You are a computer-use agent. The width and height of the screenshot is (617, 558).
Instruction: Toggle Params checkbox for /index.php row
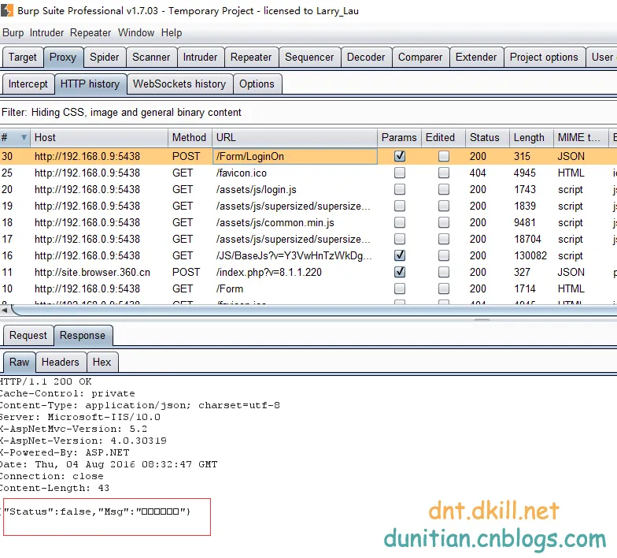pyautogui.click(x=400, y=272)
